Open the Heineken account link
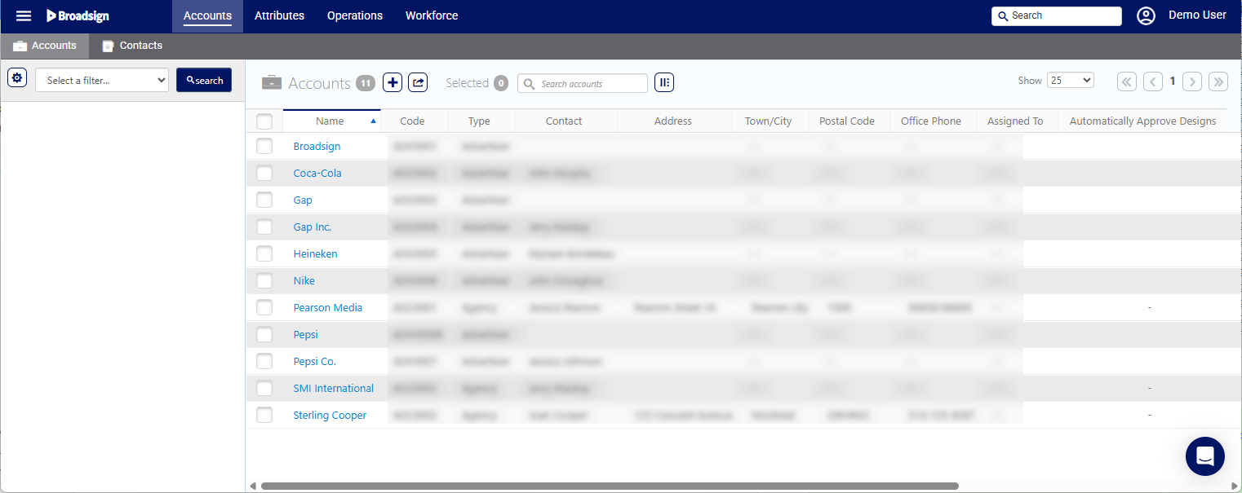 click(315, 254)
